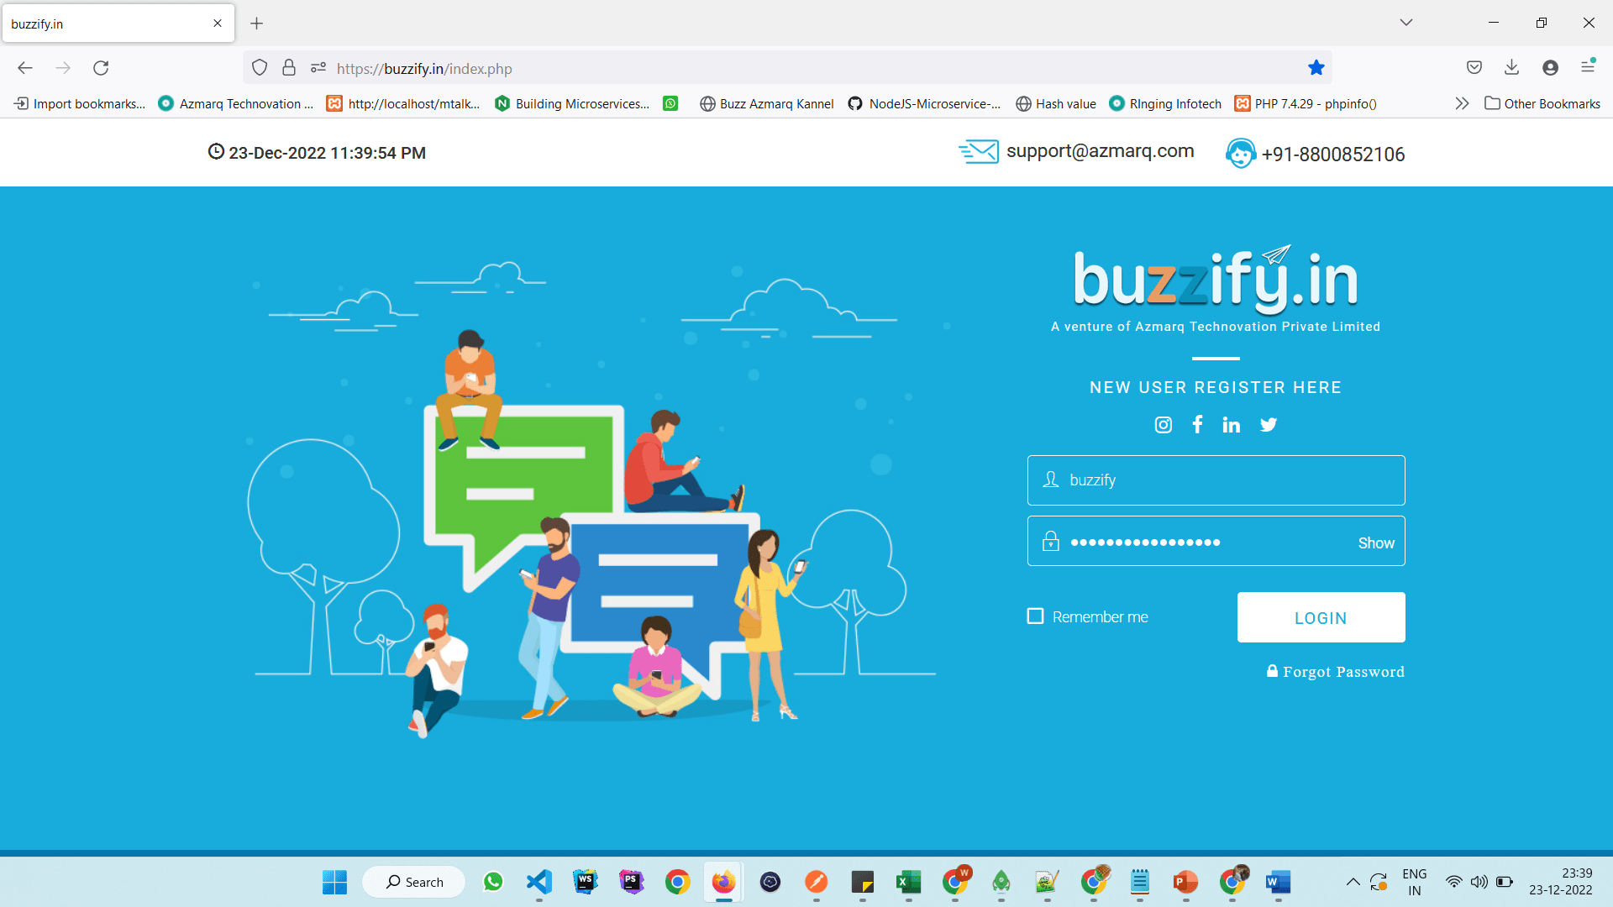
Task: Open the LinkedIn social icon
Action: click(x=1231, y=425)
